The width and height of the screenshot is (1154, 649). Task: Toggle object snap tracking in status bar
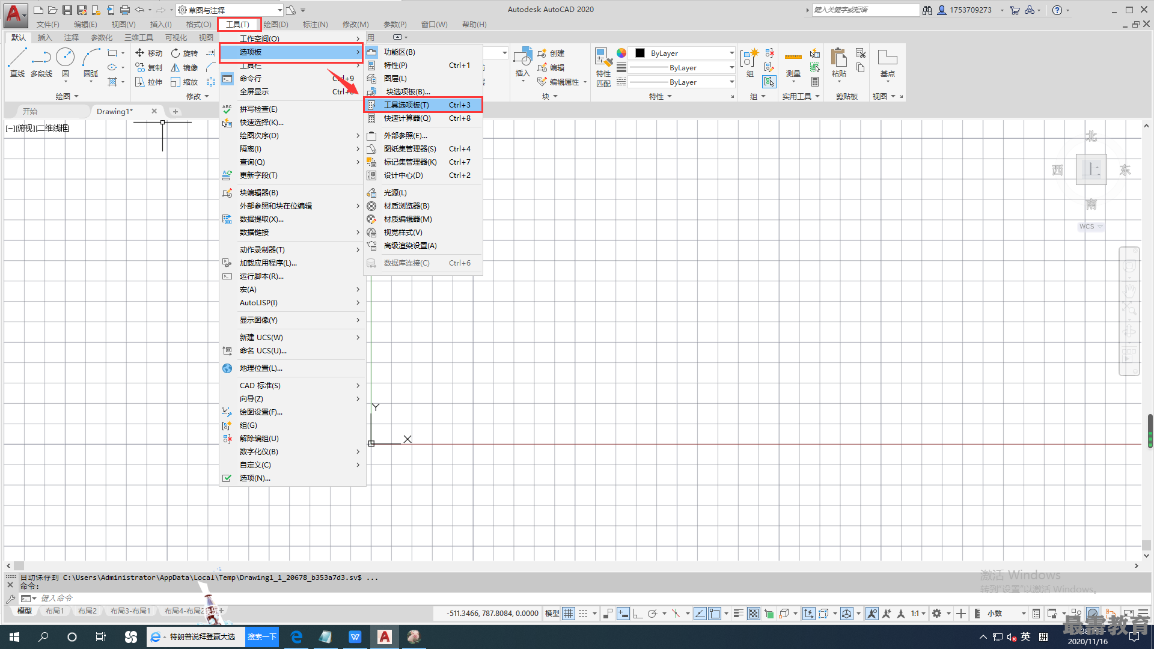point(700,614)
